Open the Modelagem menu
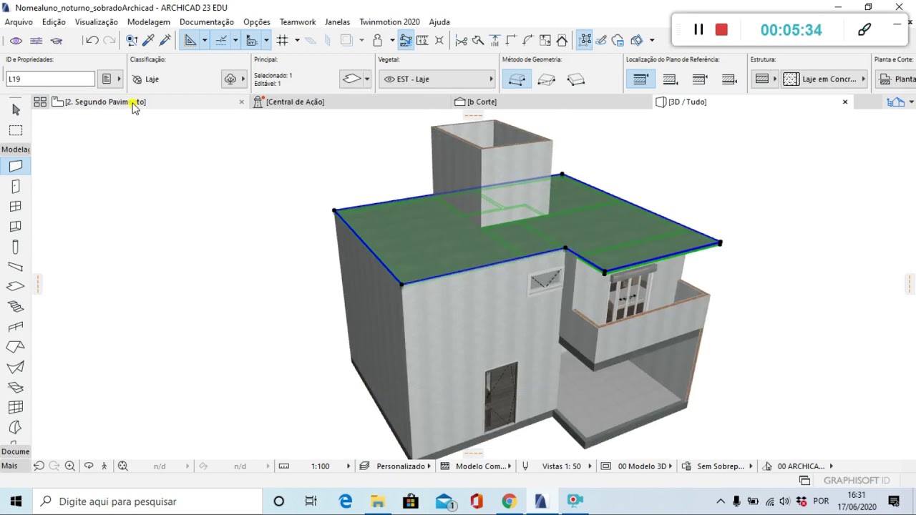 click(149, 22)
